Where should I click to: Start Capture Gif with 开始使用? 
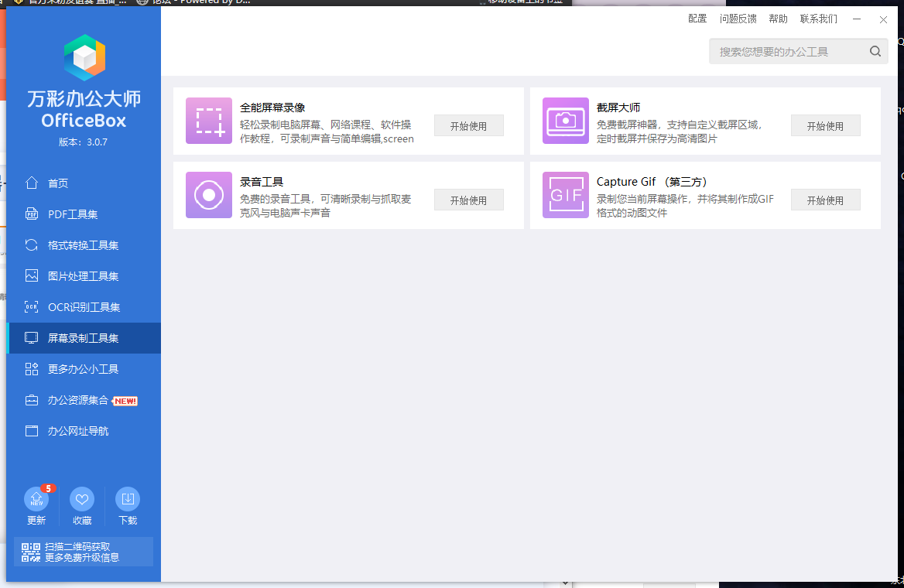[826, 200]
